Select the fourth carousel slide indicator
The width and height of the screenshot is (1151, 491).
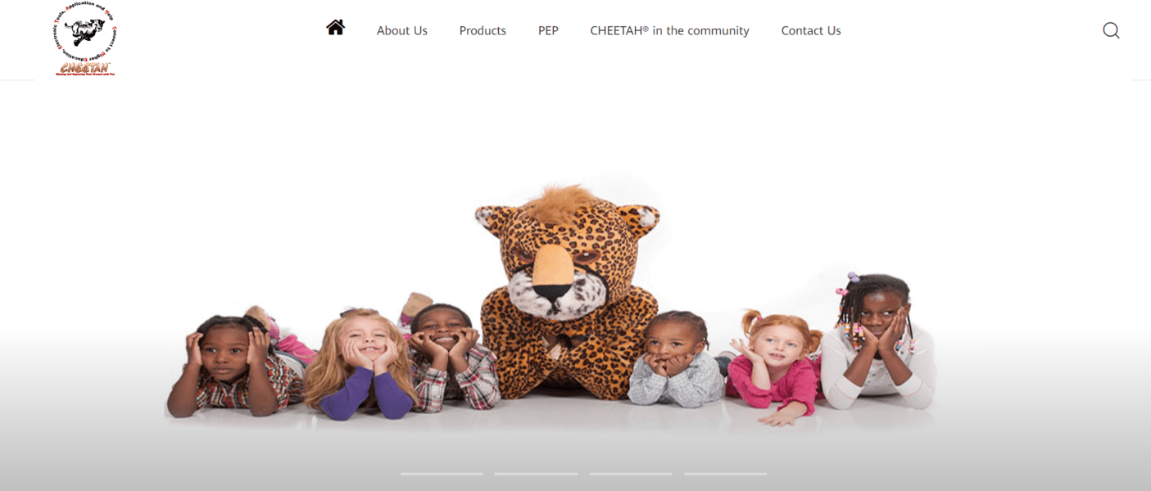[x=725, y=474]
